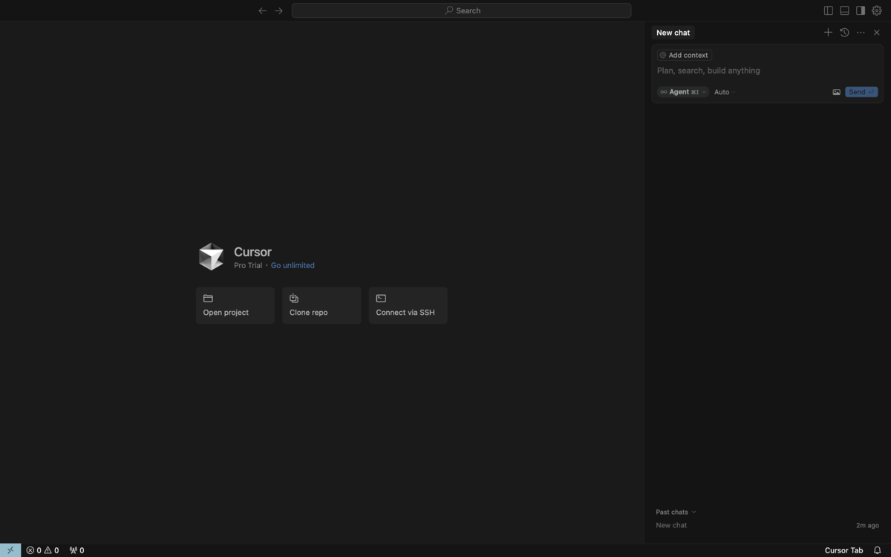Open notifications bell in status bar
Image resolution: width=891 pixels, height=557 pixels.
point(877,550)
